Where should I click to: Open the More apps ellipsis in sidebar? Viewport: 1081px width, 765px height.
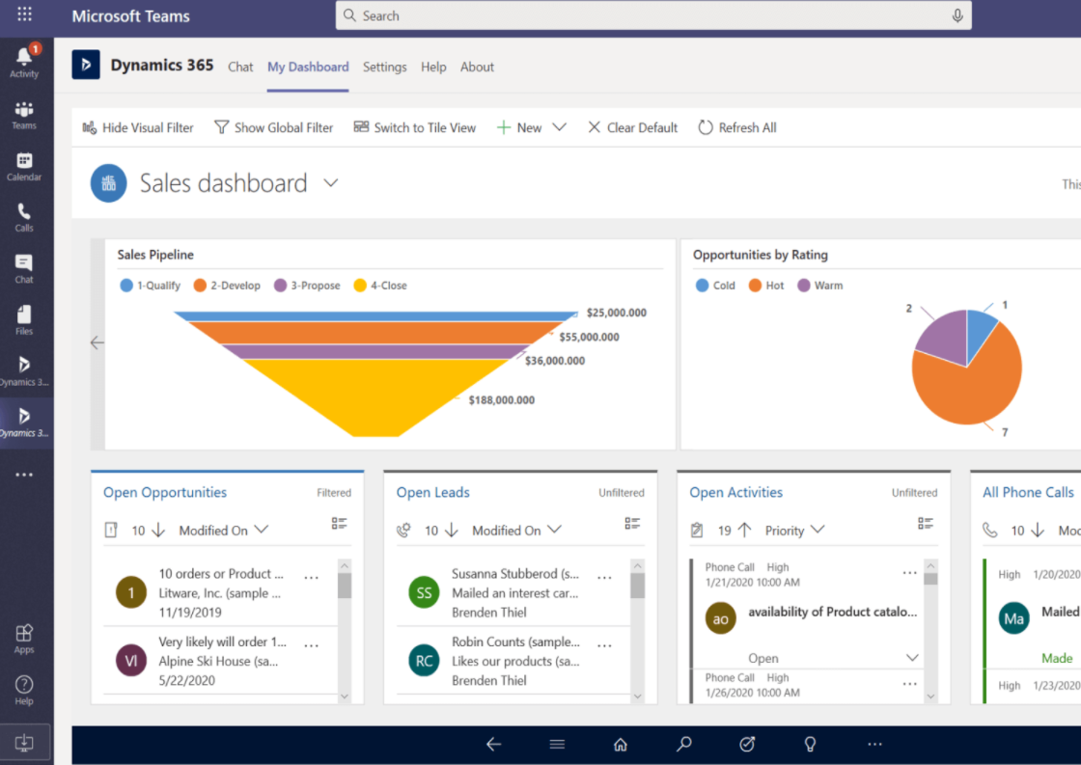point(24,475)
